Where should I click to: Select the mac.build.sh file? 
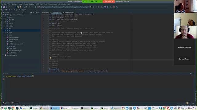click(x=12, y=53)
